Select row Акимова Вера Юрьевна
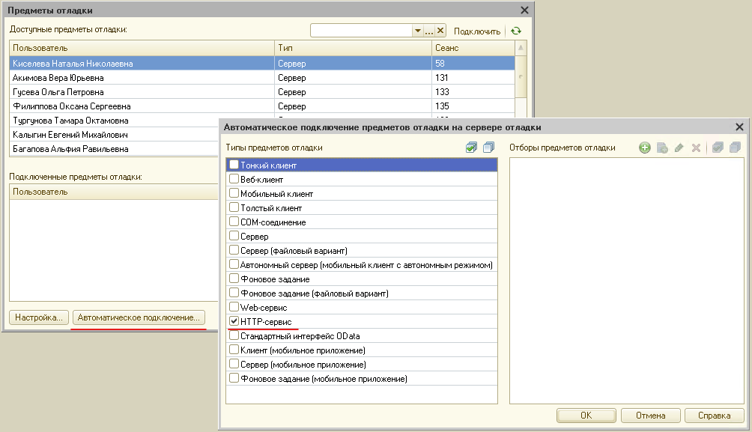This screenshot has height=432, width=752. [262, 78]
